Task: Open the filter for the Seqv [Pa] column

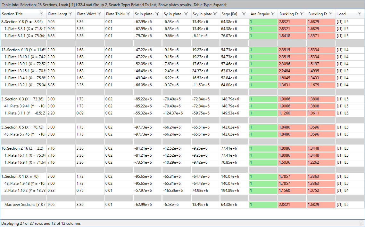Action: 244,14
